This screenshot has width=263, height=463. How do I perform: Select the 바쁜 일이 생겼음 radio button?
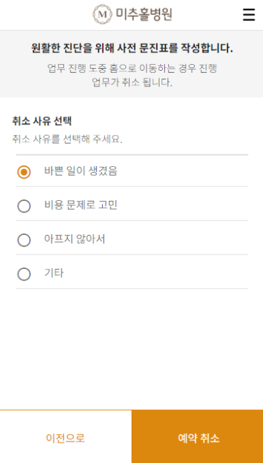coord(24,172)
